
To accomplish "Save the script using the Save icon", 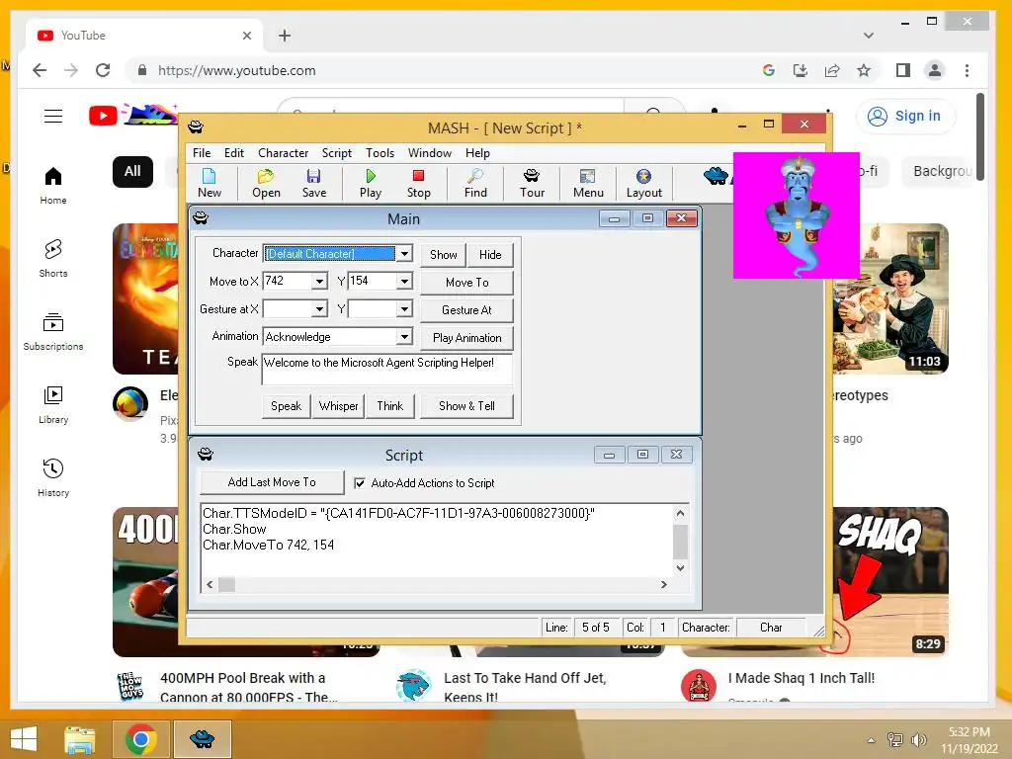I will (314, 183).
